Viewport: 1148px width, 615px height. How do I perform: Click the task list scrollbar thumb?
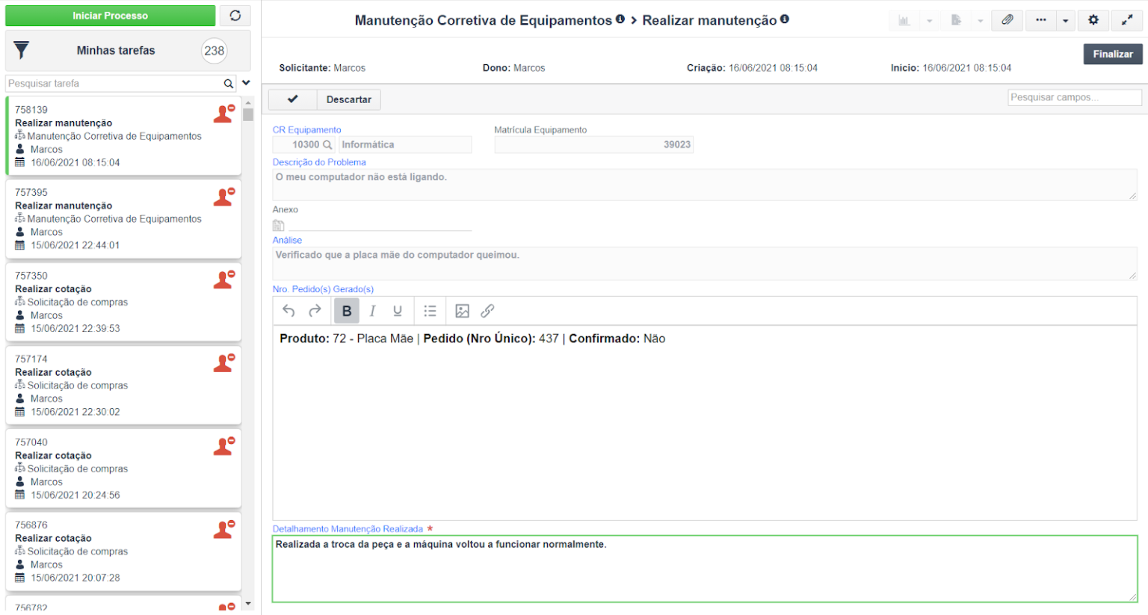click(x=248, y=115)
